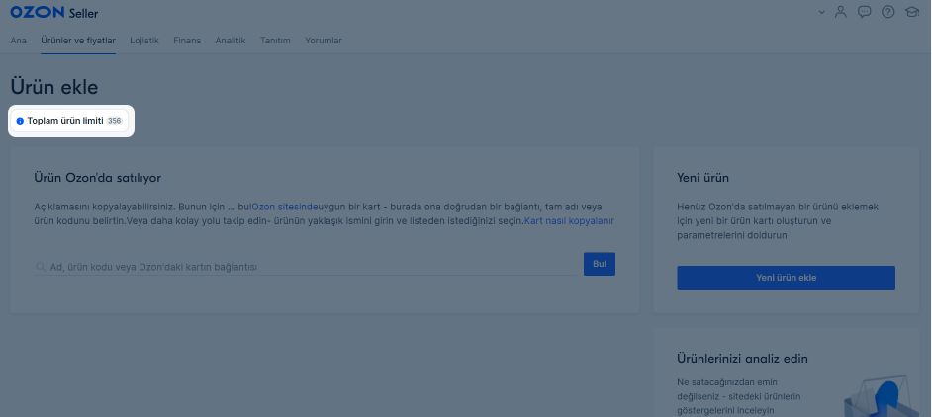
Task: Open the Yorumlar tab
Action: click(324, 41)
